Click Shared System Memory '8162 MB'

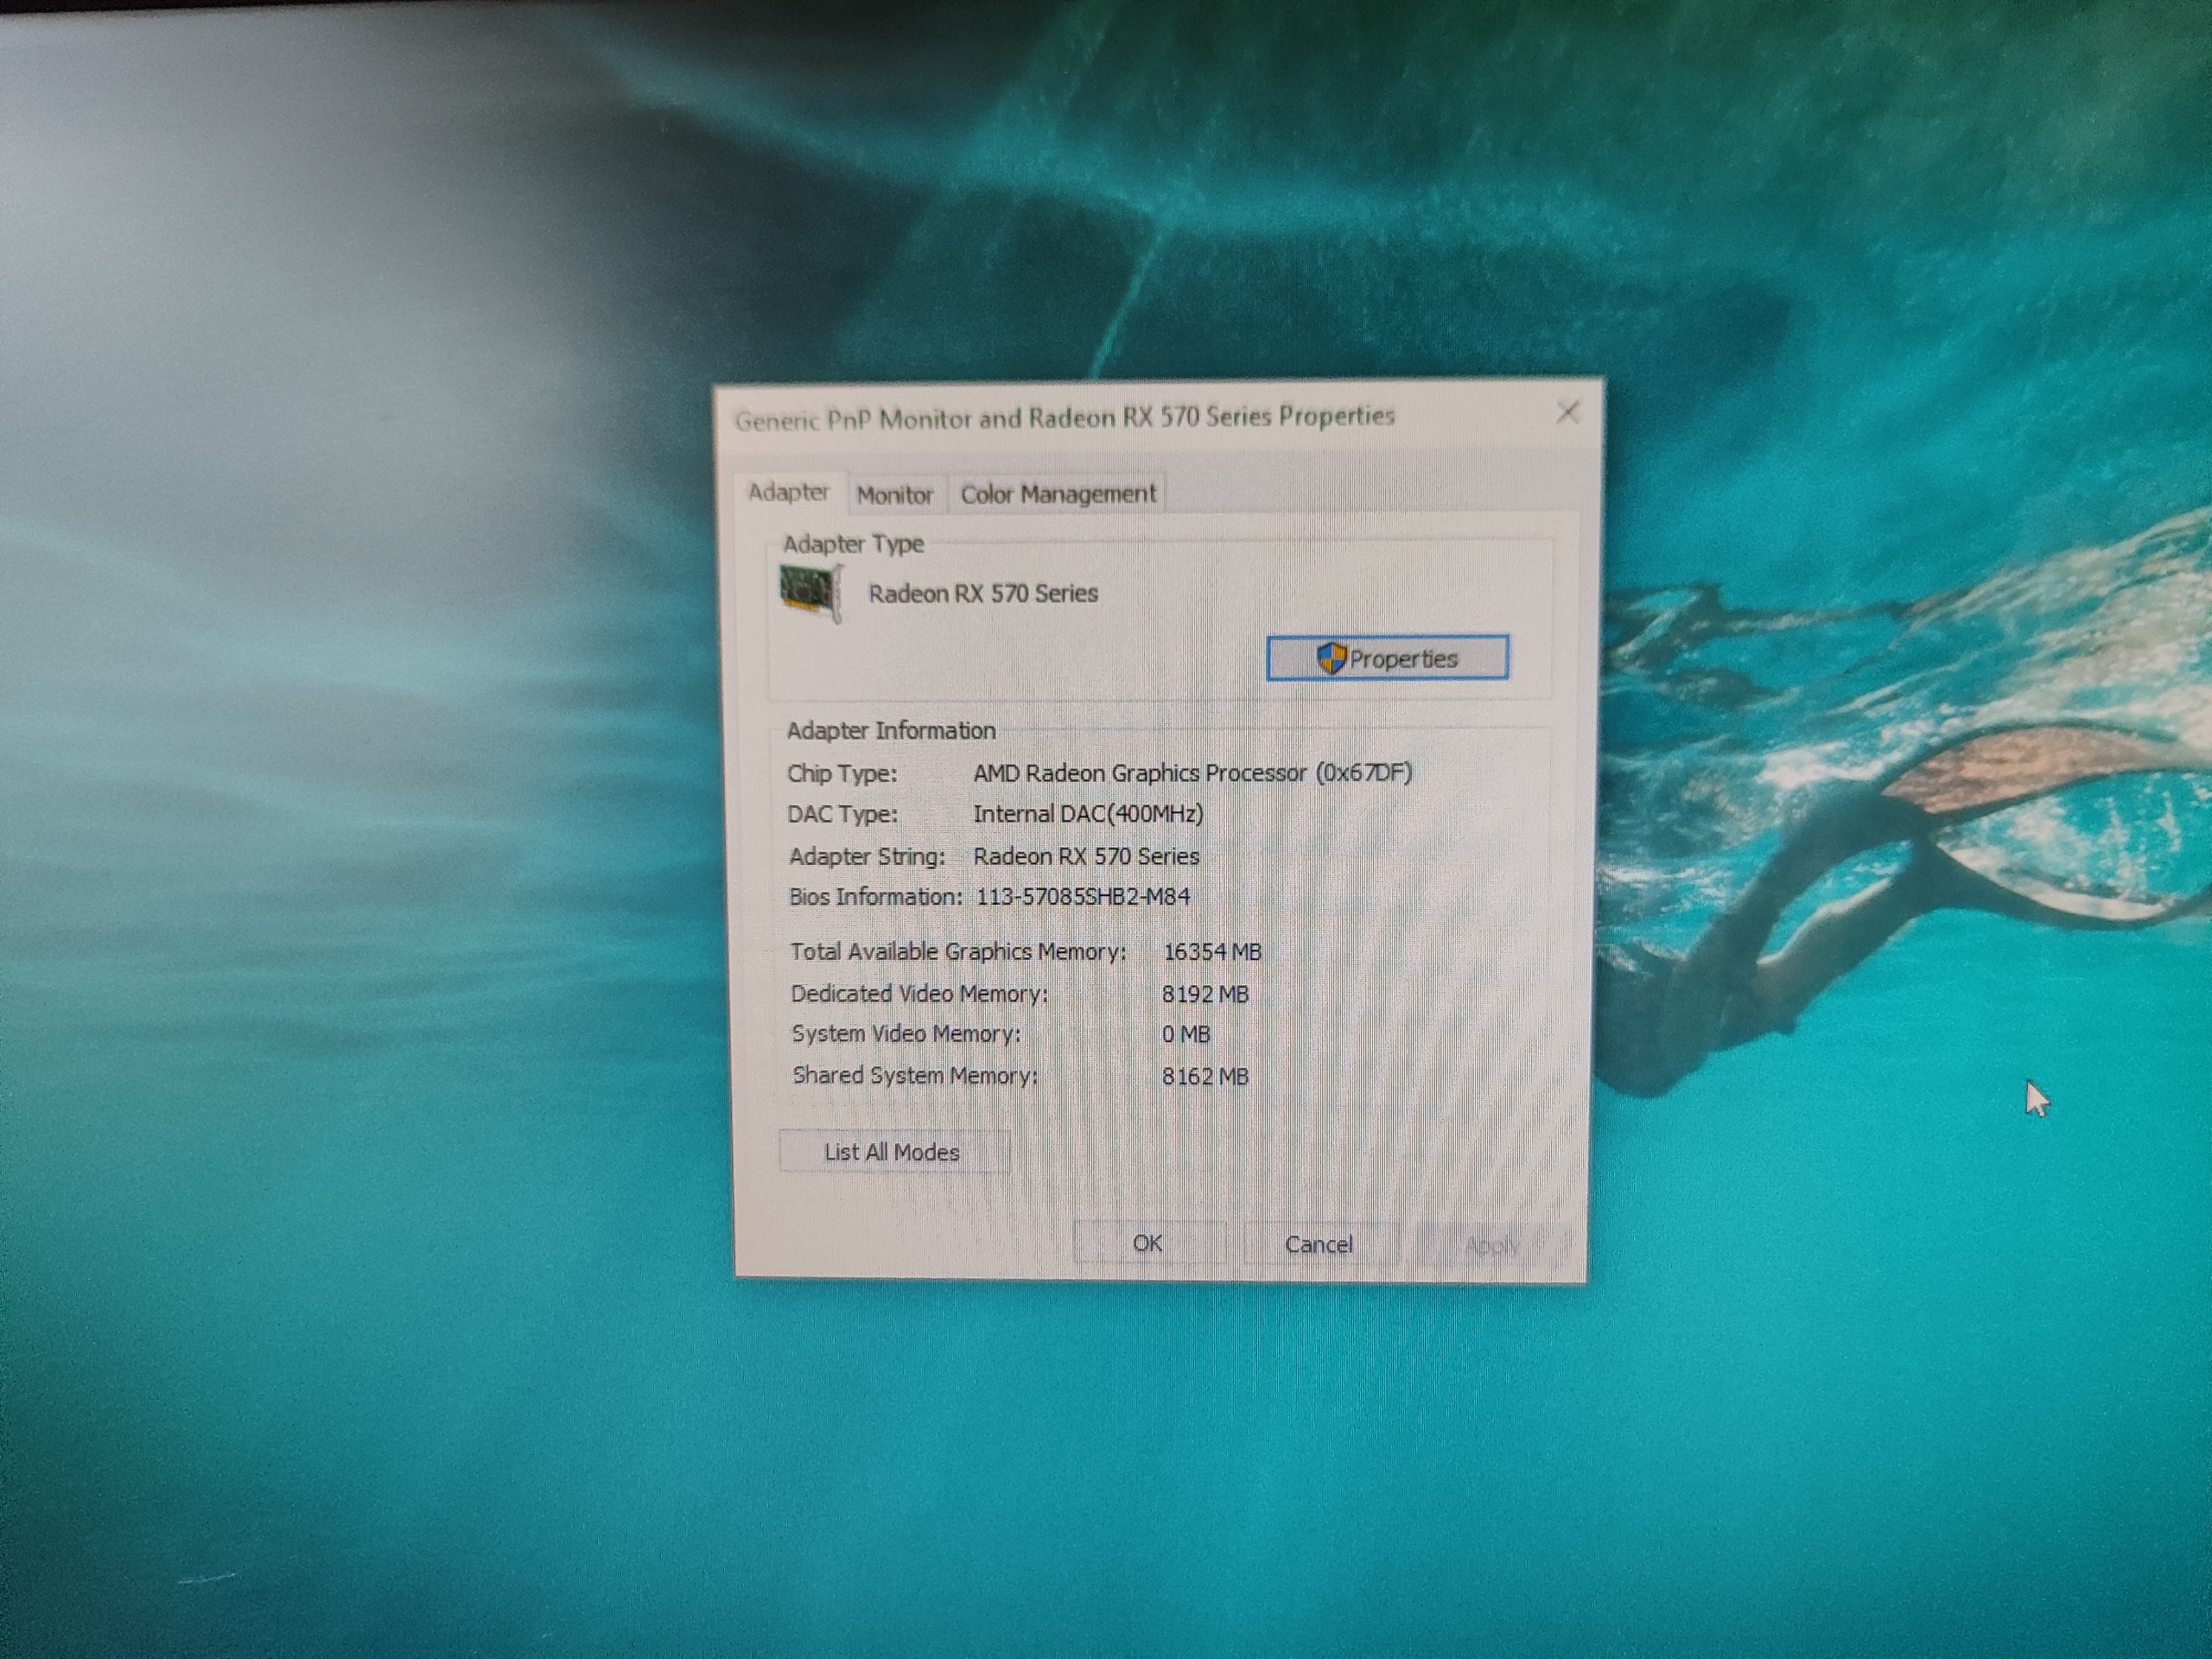[x=1205, y=1077]
